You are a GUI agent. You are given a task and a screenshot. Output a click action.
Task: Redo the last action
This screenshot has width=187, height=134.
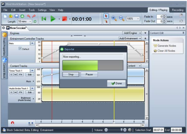tap(34, 16)
